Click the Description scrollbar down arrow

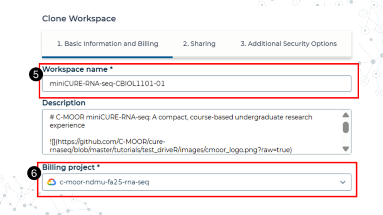345,149
